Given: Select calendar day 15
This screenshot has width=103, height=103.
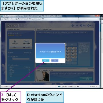Looking at the screenshot, I should 69,54.
